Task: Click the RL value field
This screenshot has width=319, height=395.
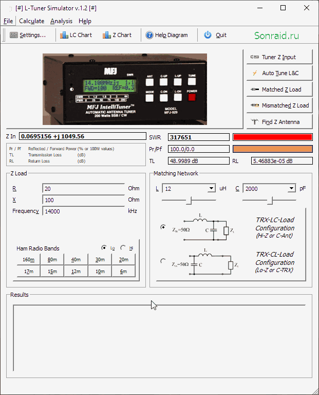Action: click(x=282, y=160)
